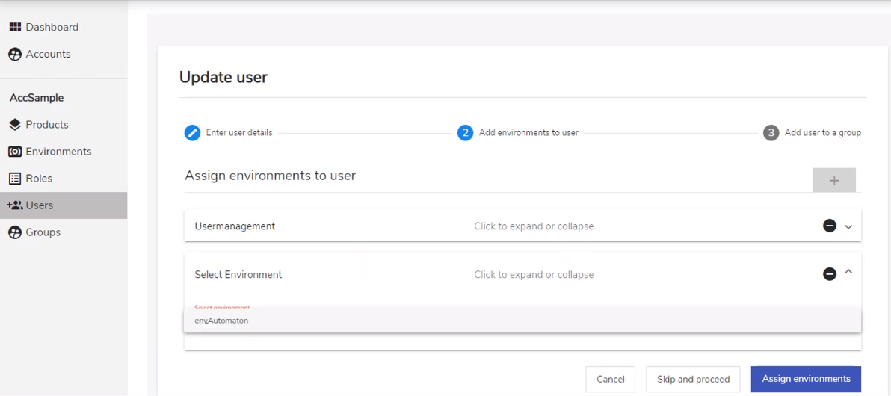This screenshot has height=396, width=891.
Task: Click the pencil icon for Enter user details
Action: pyautogui.click(x=193, y=133)
